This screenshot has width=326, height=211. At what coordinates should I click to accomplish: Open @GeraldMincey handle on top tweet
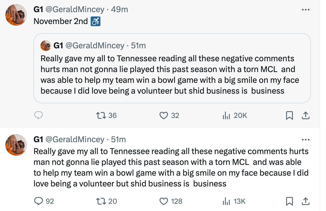(75, 9)
